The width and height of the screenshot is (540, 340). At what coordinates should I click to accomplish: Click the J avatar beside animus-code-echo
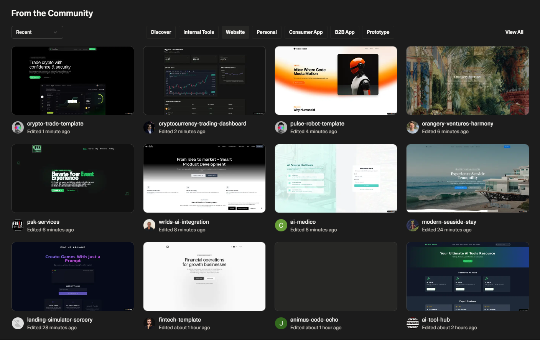point(281,323)
